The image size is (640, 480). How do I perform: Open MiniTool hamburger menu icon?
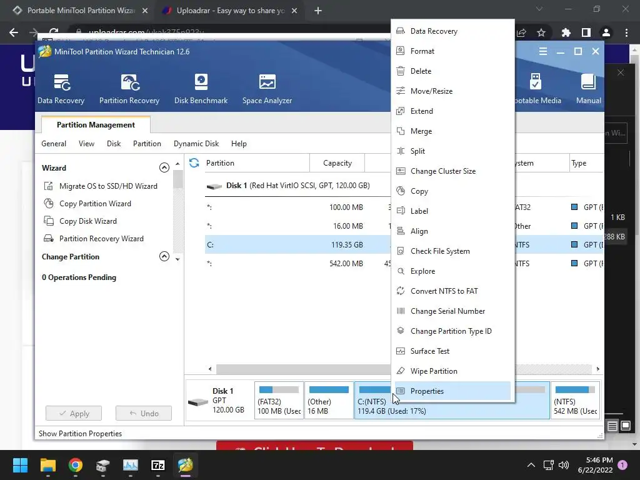543,51
